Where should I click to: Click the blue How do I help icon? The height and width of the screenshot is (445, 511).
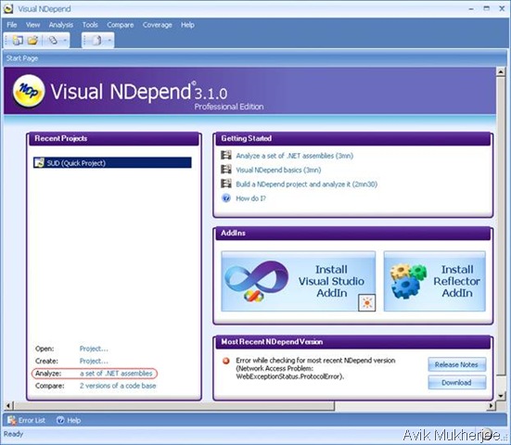click(226, 198)
